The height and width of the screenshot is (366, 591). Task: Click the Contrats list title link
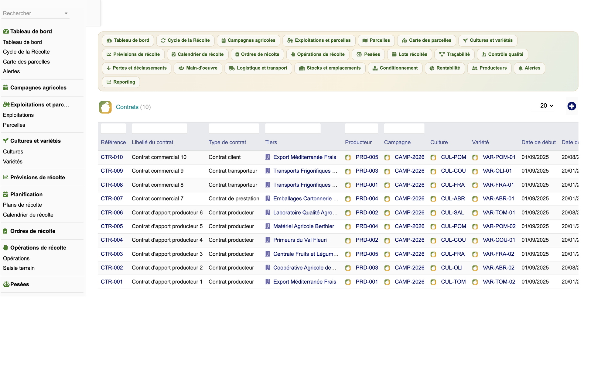(x=127, y=107)
